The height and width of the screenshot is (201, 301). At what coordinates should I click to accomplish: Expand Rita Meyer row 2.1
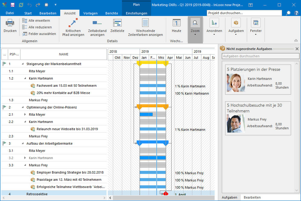[x=25, y=115]
